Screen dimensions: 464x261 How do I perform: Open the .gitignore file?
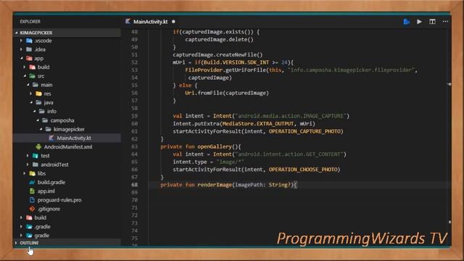point(49,209)
